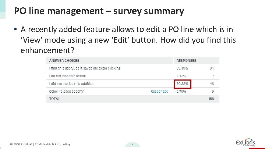Click 'I did not notice this addition' row
Viewport: 265px width, 149px height.
pos(71,84)
